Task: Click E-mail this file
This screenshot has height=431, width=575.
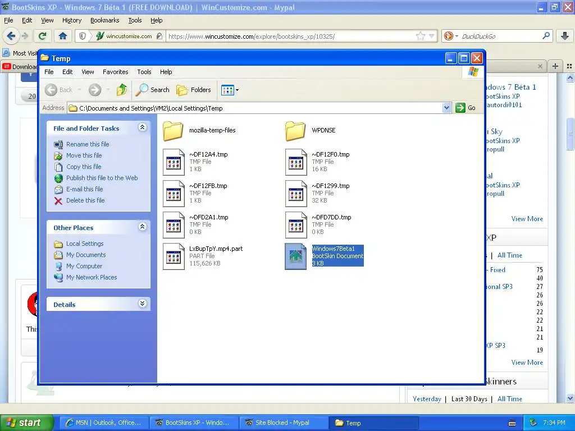Action: point(84,189)
